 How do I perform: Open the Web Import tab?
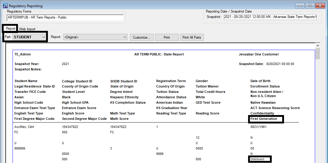27,29
